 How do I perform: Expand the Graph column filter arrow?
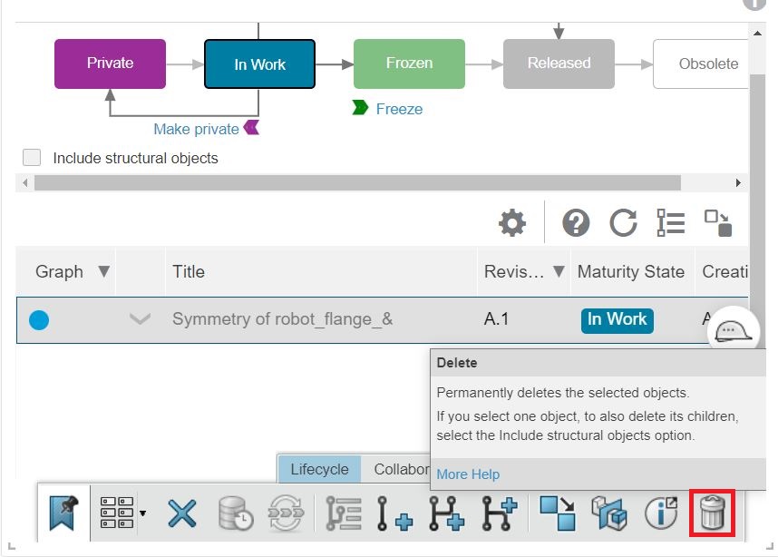pyautogui.click(x=103, y=271)
